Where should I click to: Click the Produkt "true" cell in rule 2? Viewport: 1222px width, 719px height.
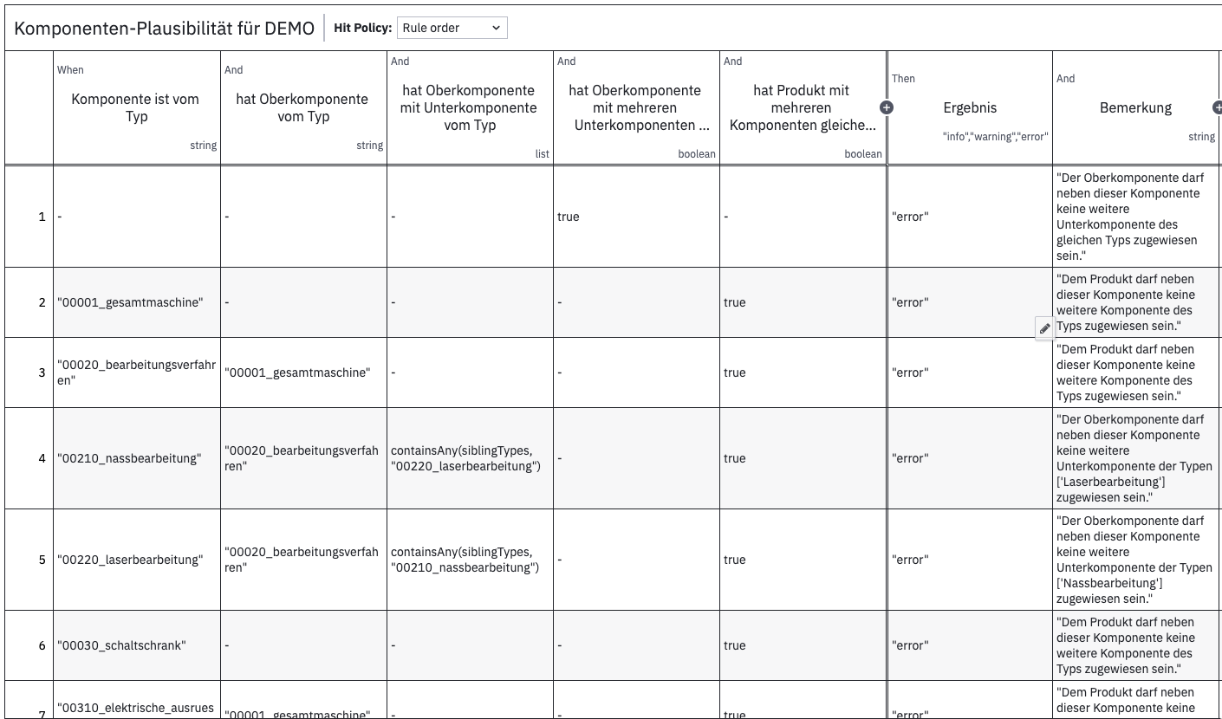(x=803, y=302)
